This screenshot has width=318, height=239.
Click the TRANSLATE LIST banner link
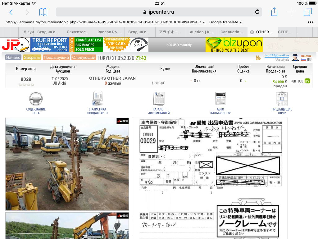coord(89,40)
